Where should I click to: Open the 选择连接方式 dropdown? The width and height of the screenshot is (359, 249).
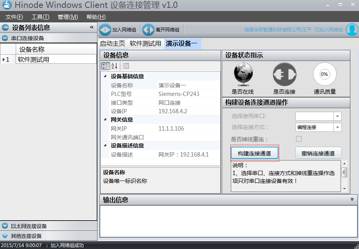337,127
